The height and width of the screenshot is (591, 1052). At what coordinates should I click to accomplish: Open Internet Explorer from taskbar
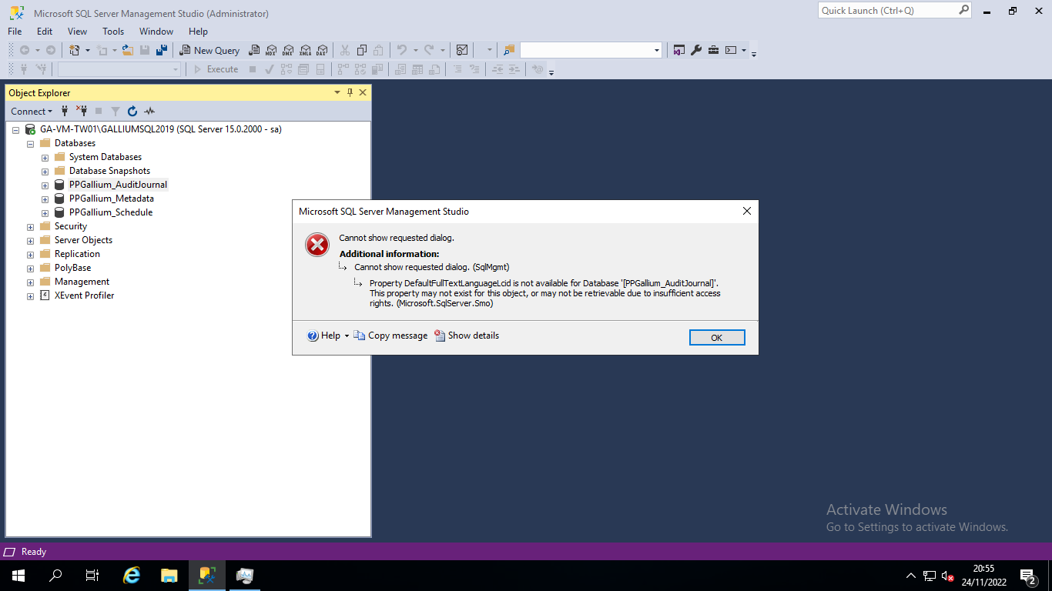[x=132, y=575]
